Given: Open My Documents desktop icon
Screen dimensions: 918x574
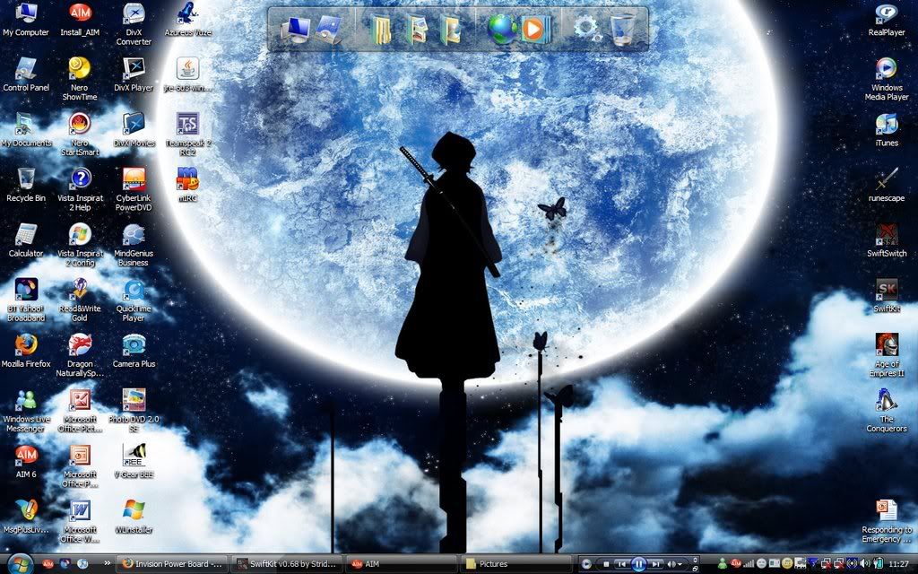Looking at the screenshot, I should tap(26, 130).
